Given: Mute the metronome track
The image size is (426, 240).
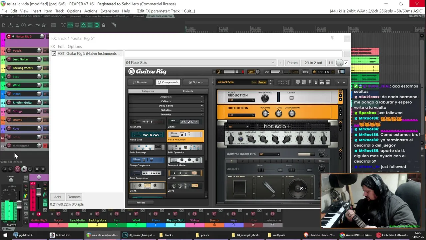Looking at the screenshot, I should (45, 146).
